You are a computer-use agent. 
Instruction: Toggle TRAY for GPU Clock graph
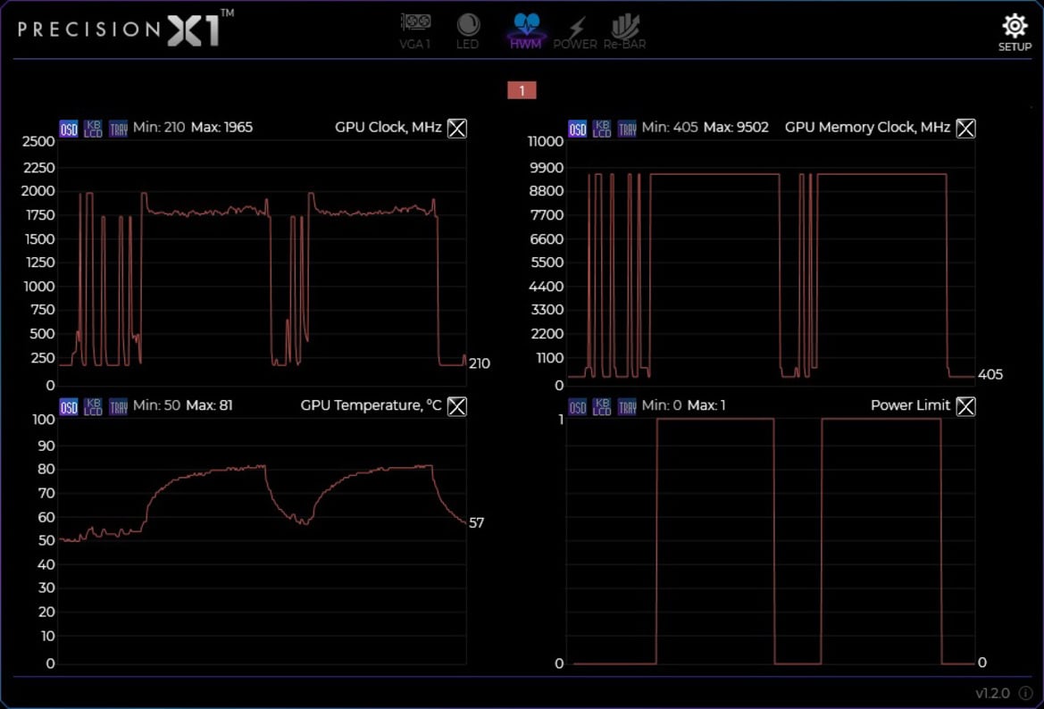(x=119, y=129)
